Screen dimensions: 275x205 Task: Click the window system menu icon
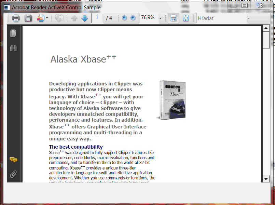[x=7, y=8]
